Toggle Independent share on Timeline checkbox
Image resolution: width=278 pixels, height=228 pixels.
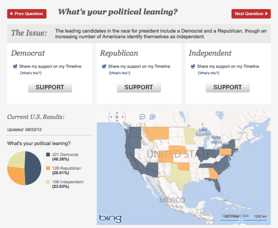194,67
